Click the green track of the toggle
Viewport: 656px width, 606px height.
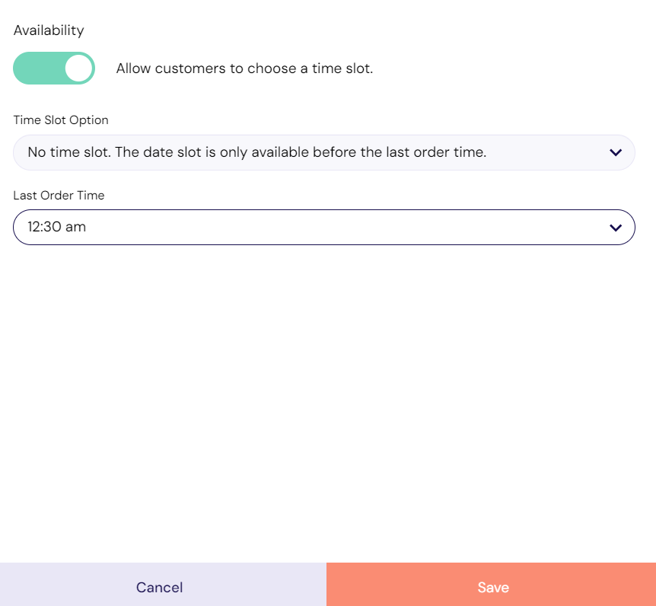[39, 69]
